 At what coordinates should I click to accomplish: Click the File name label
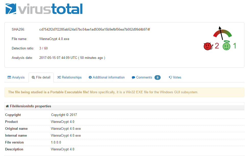(19, 39)
